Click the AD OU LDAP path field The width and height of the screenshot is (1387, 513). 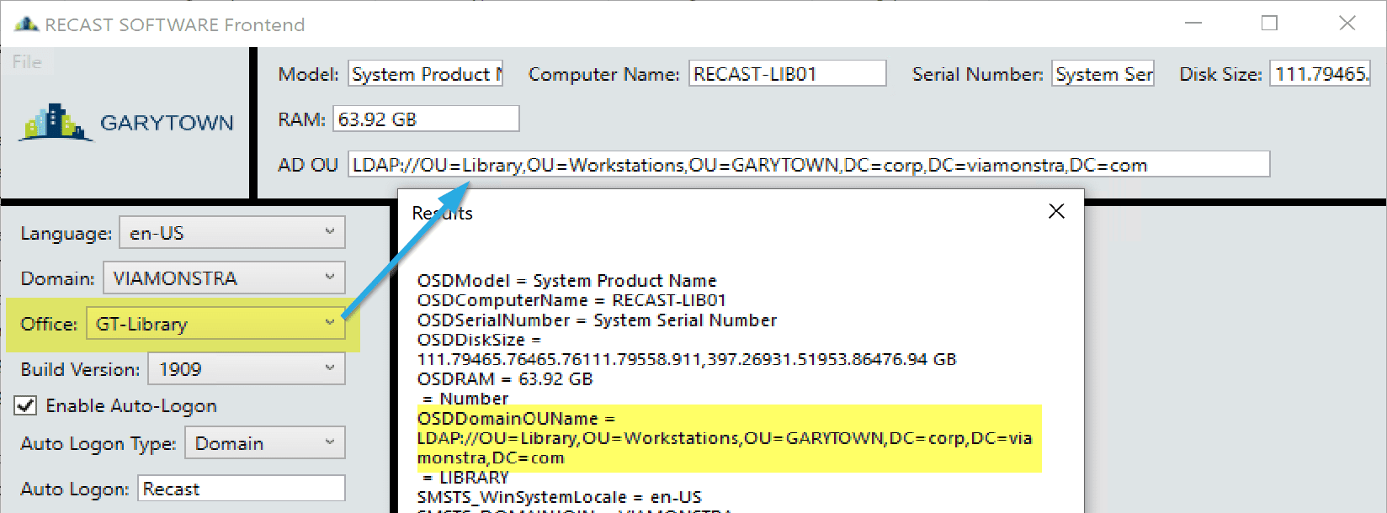808,165
